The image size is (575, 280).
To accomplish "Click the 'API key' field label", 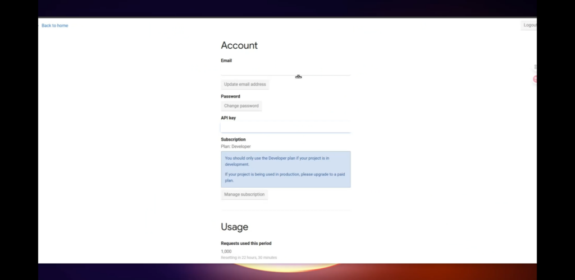I will pyautogui.click(x=229, y=118).
